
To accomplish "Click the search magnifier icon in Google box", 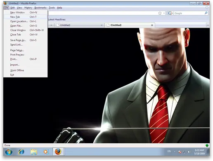I will click(206, 13).
